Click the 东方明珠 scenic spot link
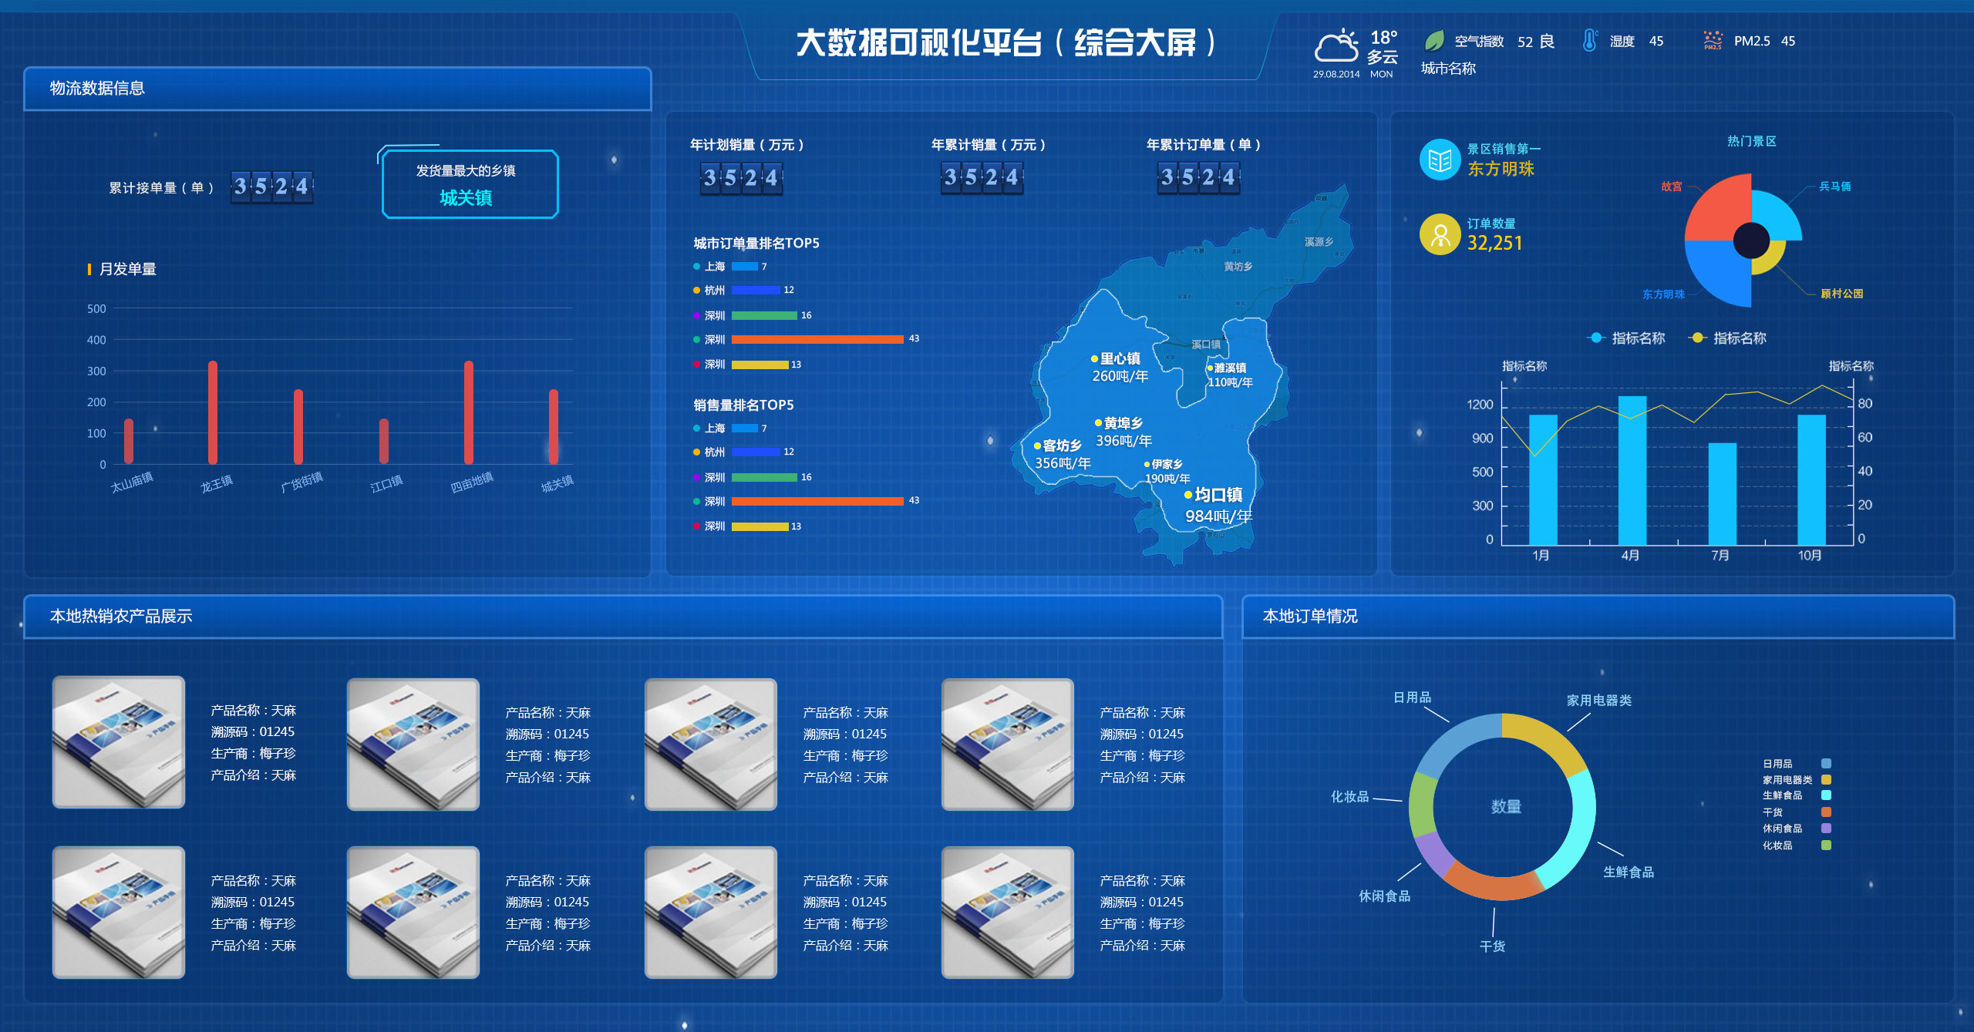Screen dimensions: 1974x1032 [x=1501, y=169]
